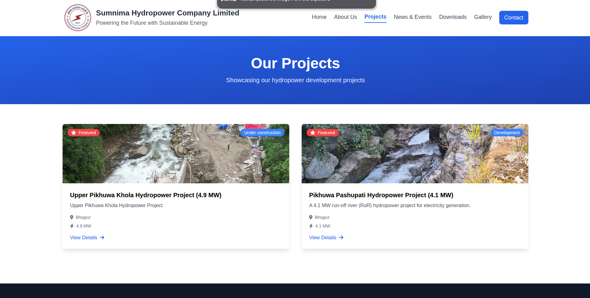Viewport: 590px width, 298px height.
Task: Click the Under construction status badge
Action: pyautogui.click(x=262, y=133)
